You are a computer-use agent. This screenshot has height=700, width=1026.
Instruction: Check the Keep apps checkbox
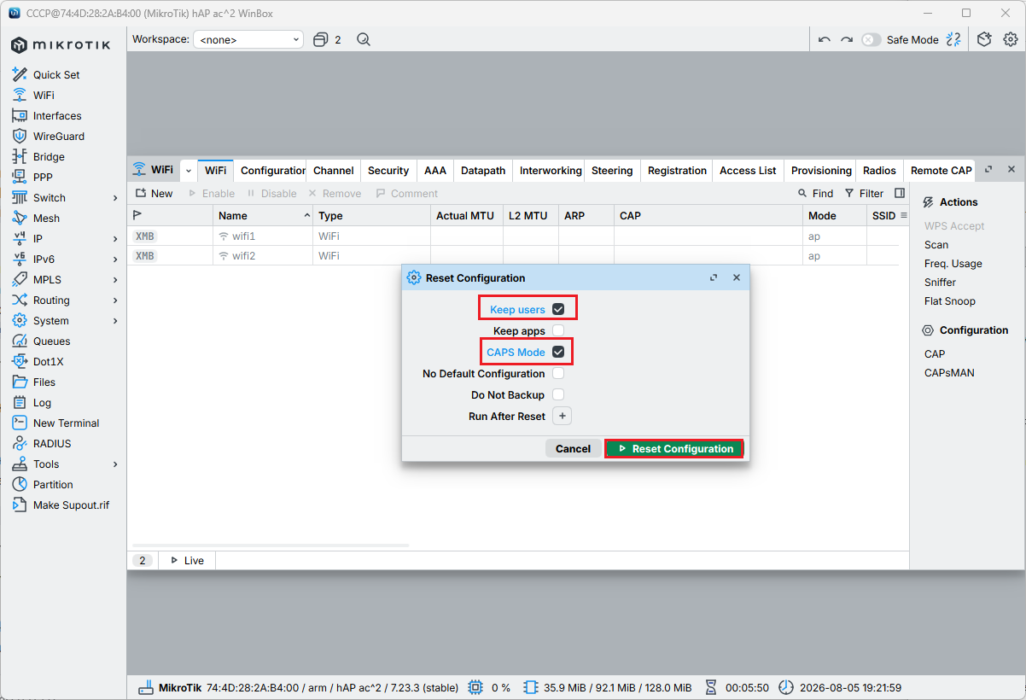(x=558, y=330)
